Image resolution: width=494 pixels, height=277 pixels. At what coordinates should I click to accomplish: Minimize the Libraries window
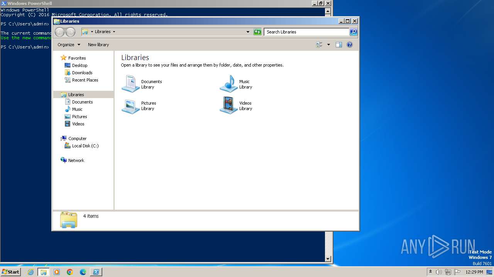pyautogui.click(x=341, y=21)
